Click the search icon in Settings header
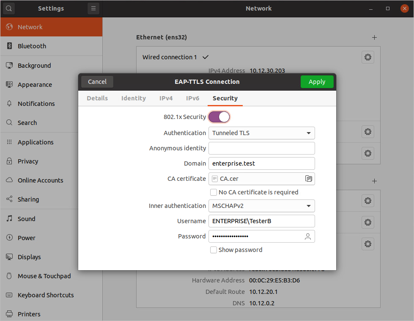414x321 pixels. (9, 8)
